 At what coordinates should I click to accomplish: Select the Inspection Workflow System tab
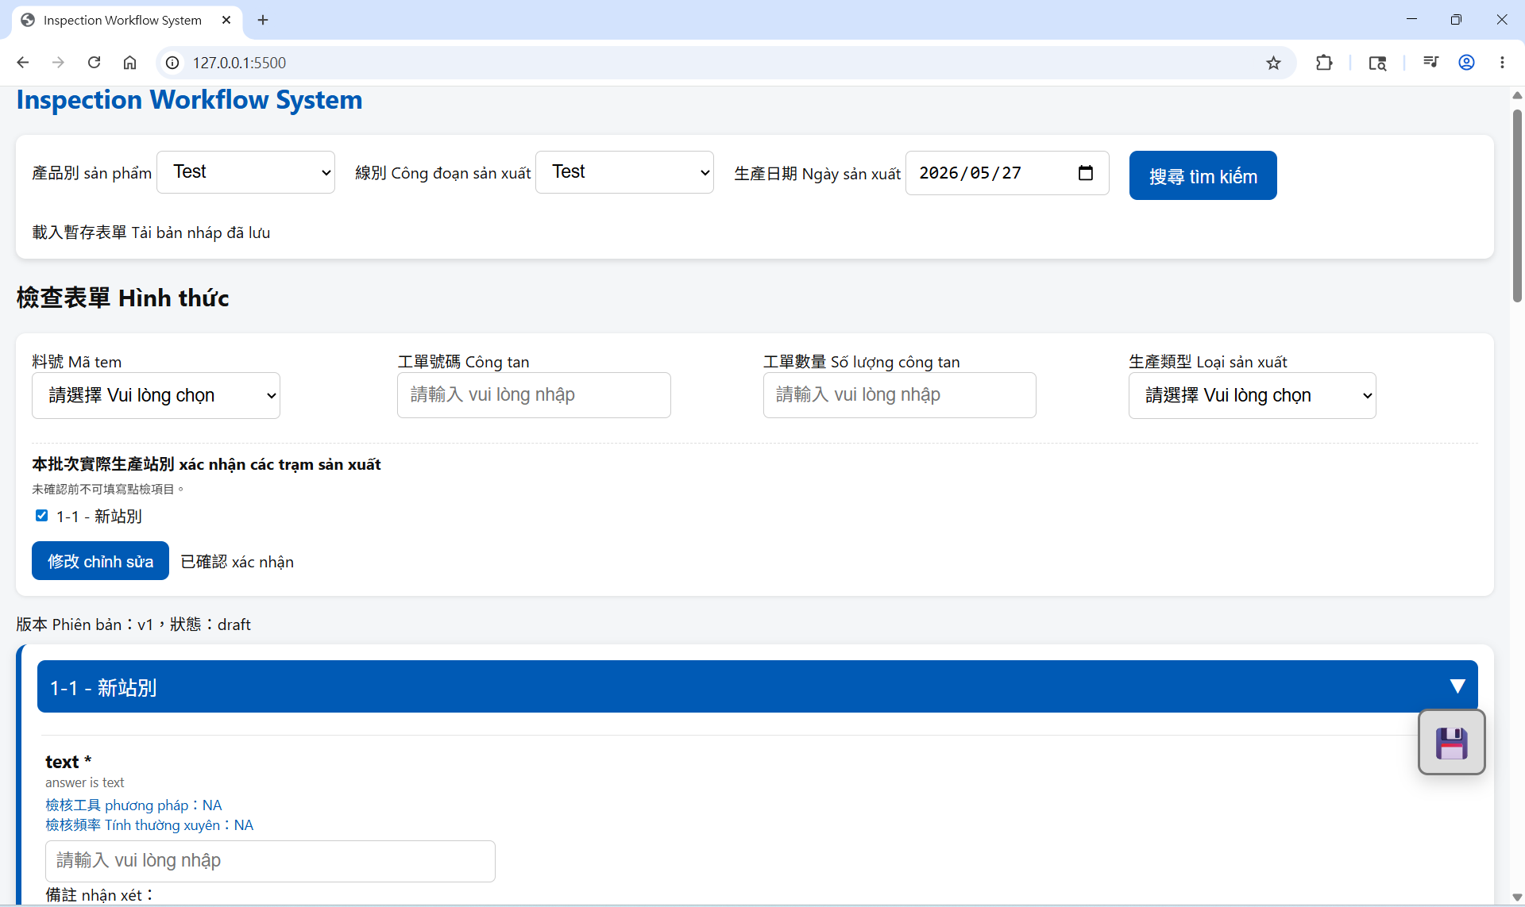122,20
